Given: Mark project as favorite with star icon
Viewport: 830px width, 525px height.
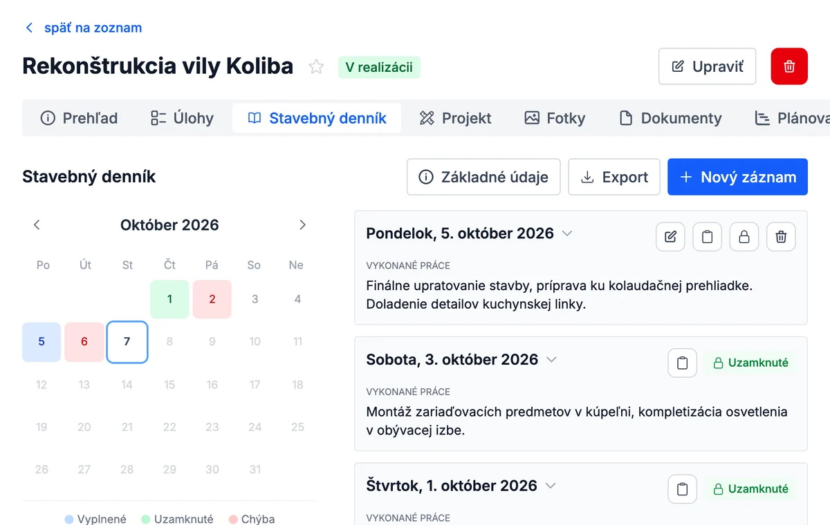Looking at the screenshot, I should [x=316, y=67].
